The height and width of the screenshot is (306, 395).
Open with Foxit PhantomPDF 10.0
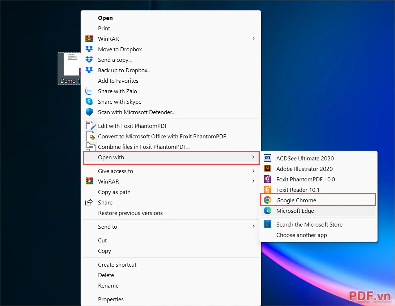(318, 180)
